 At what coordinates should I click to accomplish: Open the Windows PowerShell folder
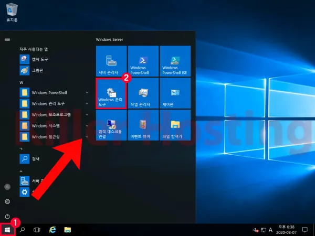coord(54,92)
